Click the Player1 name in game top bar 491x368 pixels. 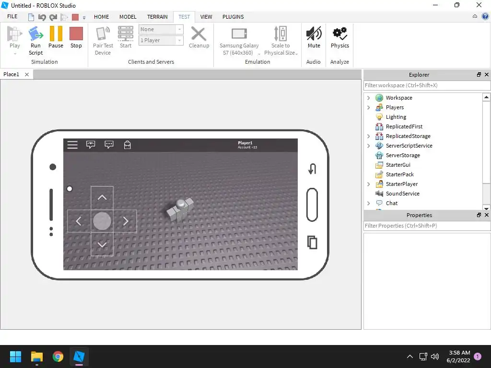[245, 143]
